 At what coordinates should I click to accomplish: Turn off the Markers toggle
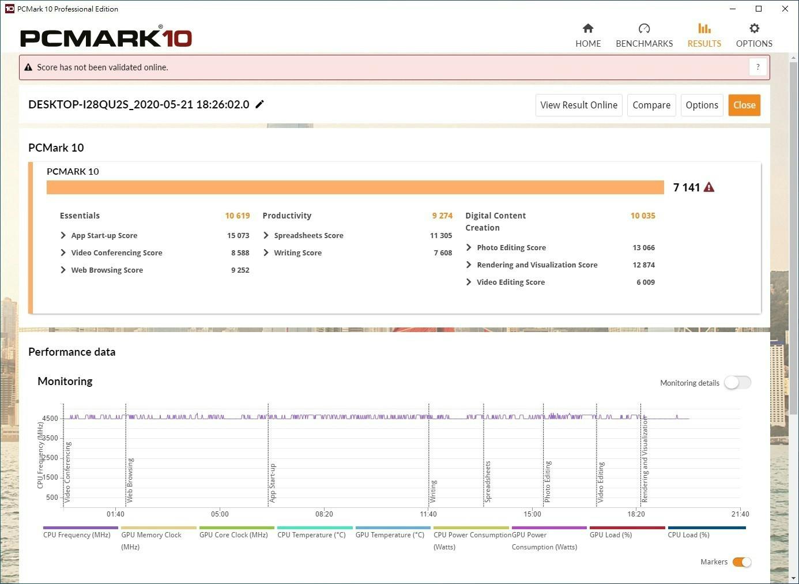742,562
